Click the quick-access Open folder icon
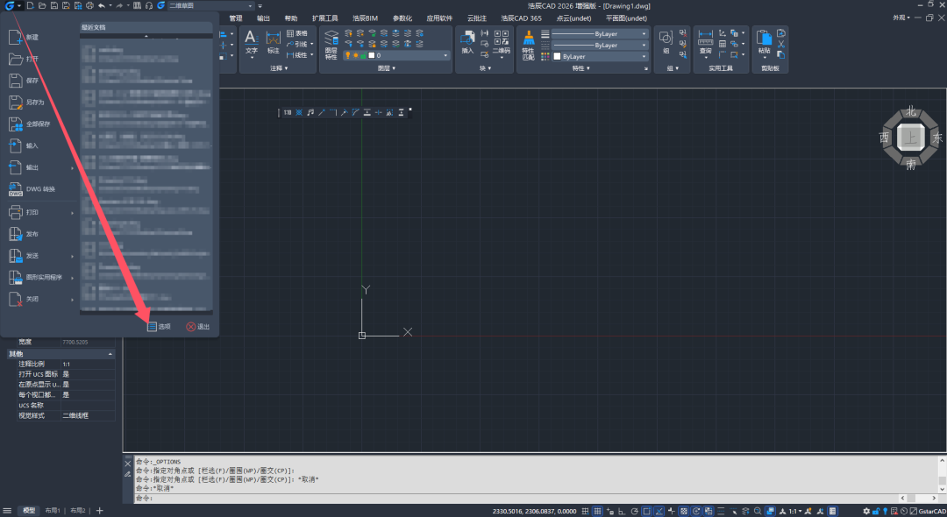The image size is (947, 517). click(x=42, y=5)
